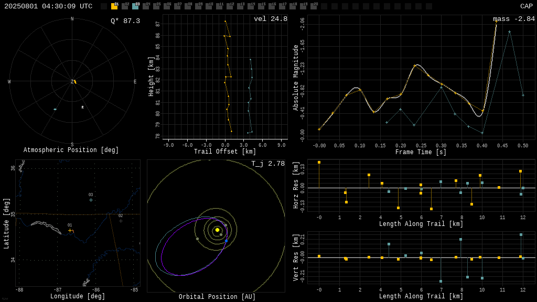Click the T_j 2.78 readout
This screenshot has height=302, width=537.
click(x=268, y=164)
